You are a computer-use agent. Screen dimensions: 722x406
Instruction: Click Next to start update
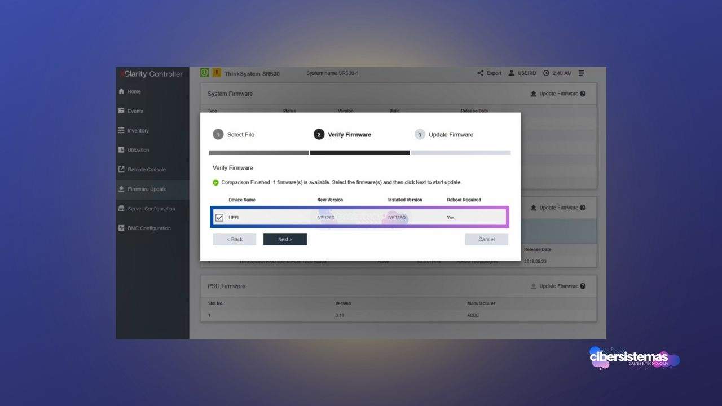click(285, 240)
